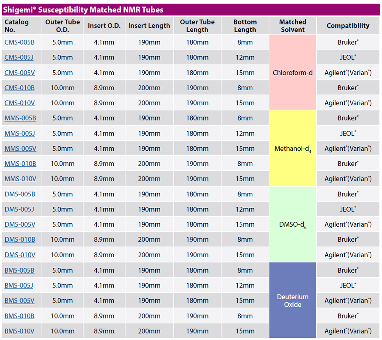
Task: Click the DMS-005V link
Action: point(20,224)
